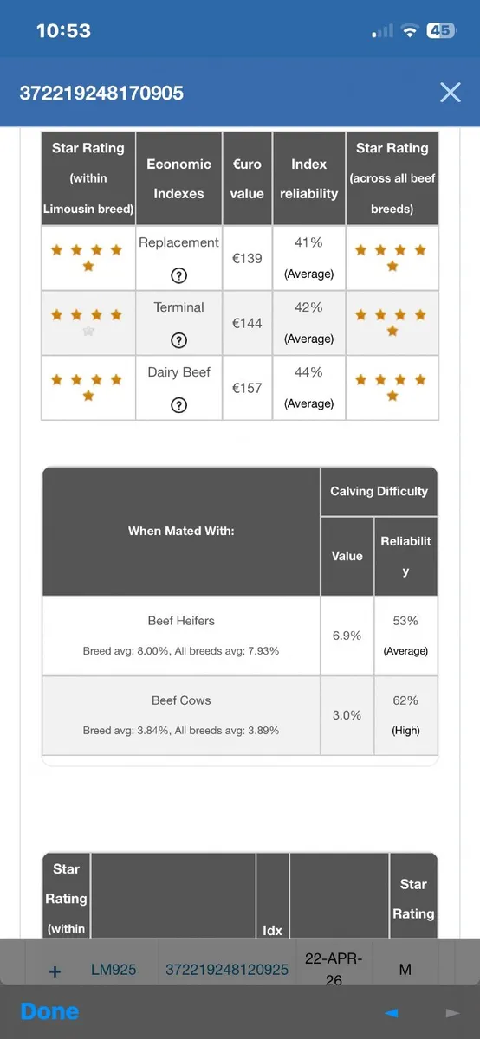Image resolution: width=480 pixels, height=1039 pixels.
Task: Tap the Terminal across-breeds star rating
Action: tap(392, 323)
